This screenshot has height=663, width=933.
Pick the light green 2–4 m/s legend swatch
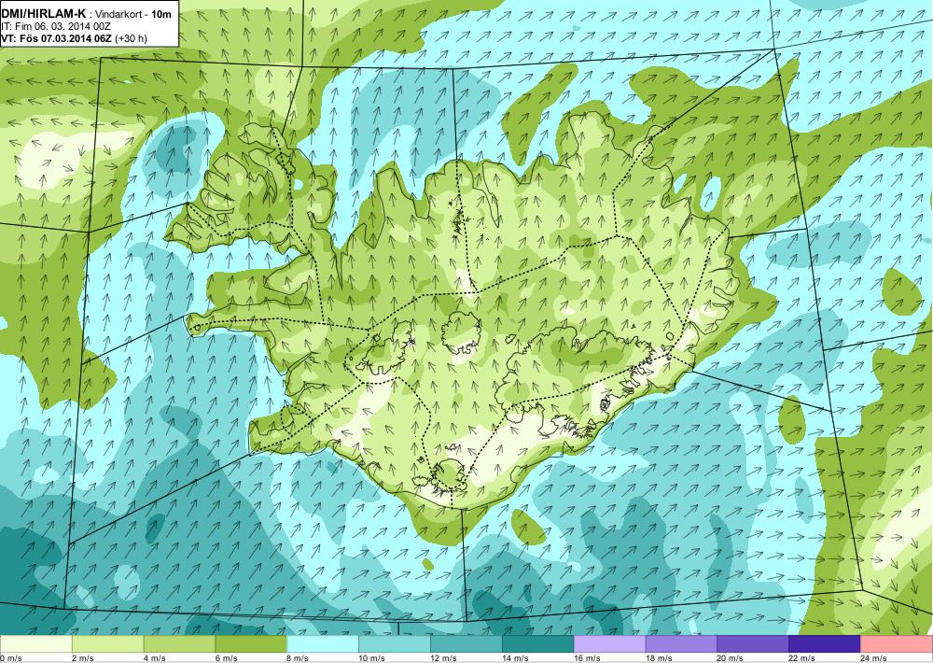tap(107, 644)
